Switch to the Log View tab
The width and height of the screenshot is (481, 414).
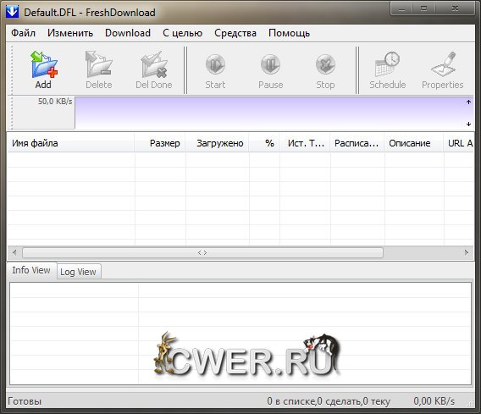click(78, 272)
